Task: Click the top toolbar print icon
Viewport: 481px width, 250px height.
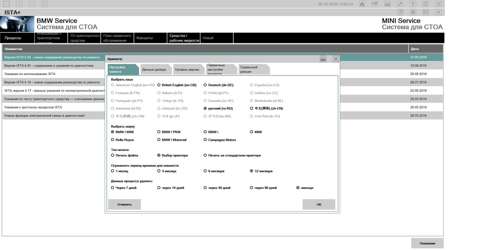Action: (387, 4)
